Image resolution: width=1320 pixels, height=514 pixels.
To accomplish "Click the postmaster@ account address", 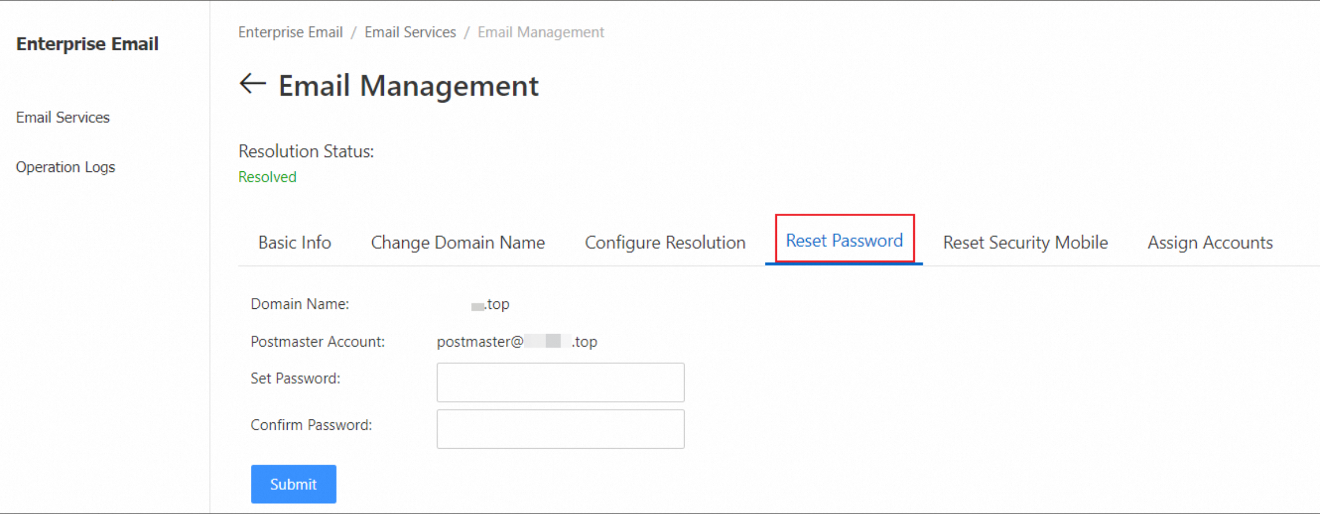I will click(x=517, y=342).
